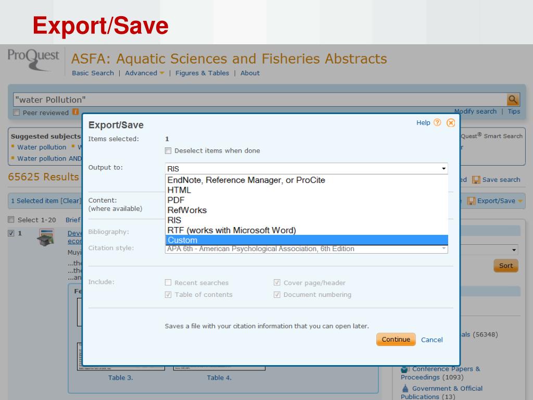This screenshot has height=400, width=533.
Task: Click the graduation cap document icon
Action: click(x=46, y=238)
